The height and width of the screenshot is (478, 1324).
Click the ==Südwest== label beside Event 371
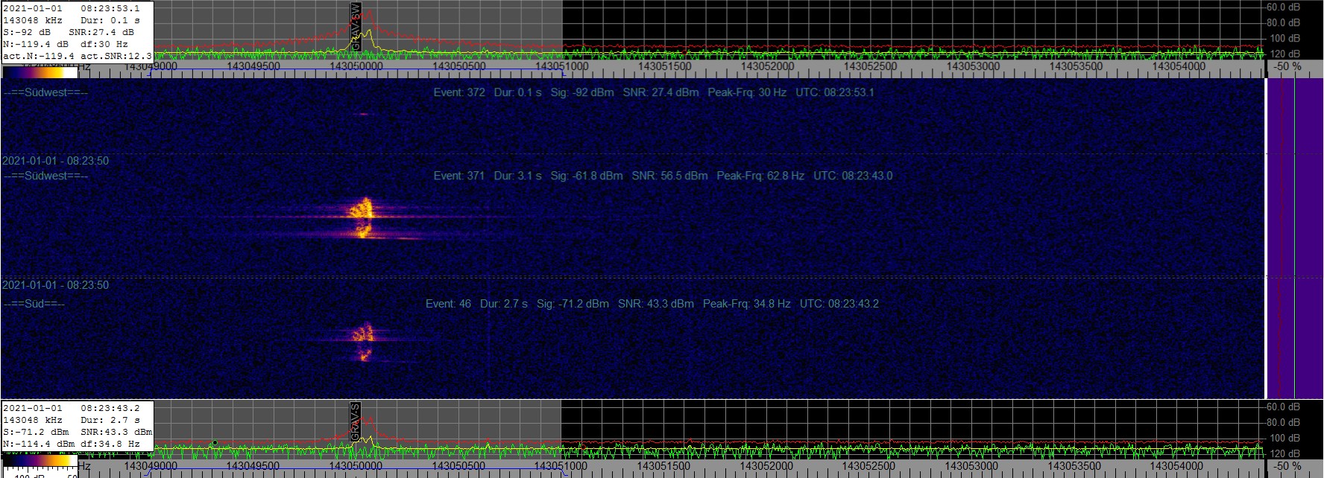[45, 176]
